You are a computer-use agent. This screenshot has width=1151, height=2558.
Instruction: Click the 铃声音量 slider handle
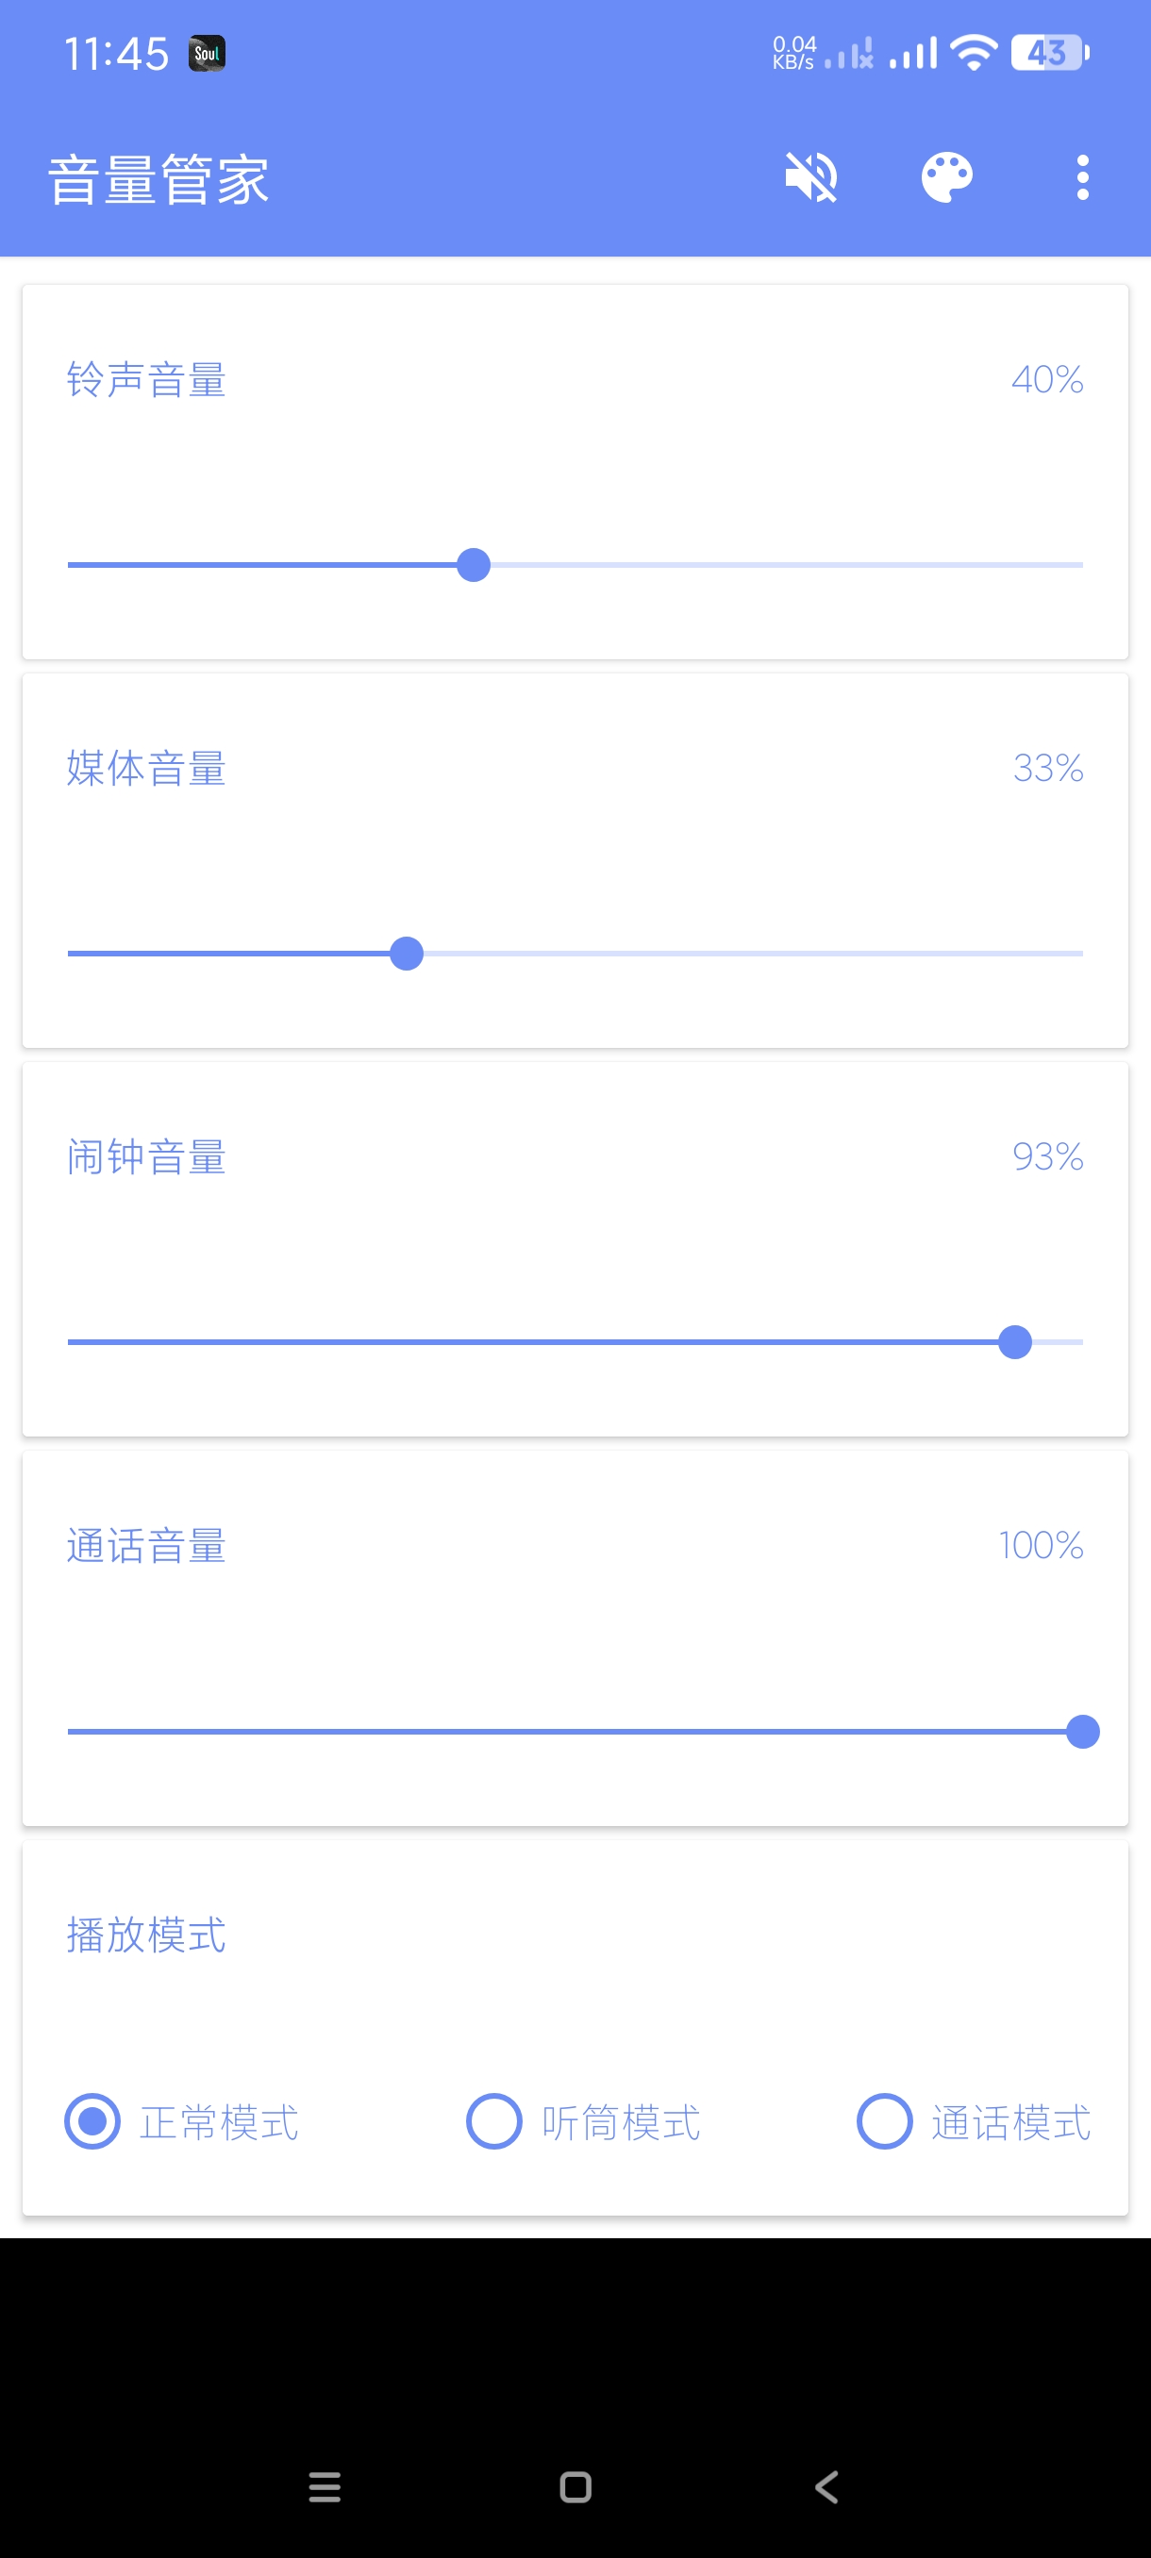[x=474, y=565]
